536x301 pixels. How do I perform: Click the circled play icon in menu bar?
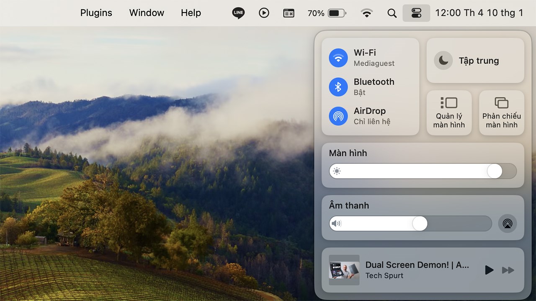pyautogui.click(x=264, y=13)
